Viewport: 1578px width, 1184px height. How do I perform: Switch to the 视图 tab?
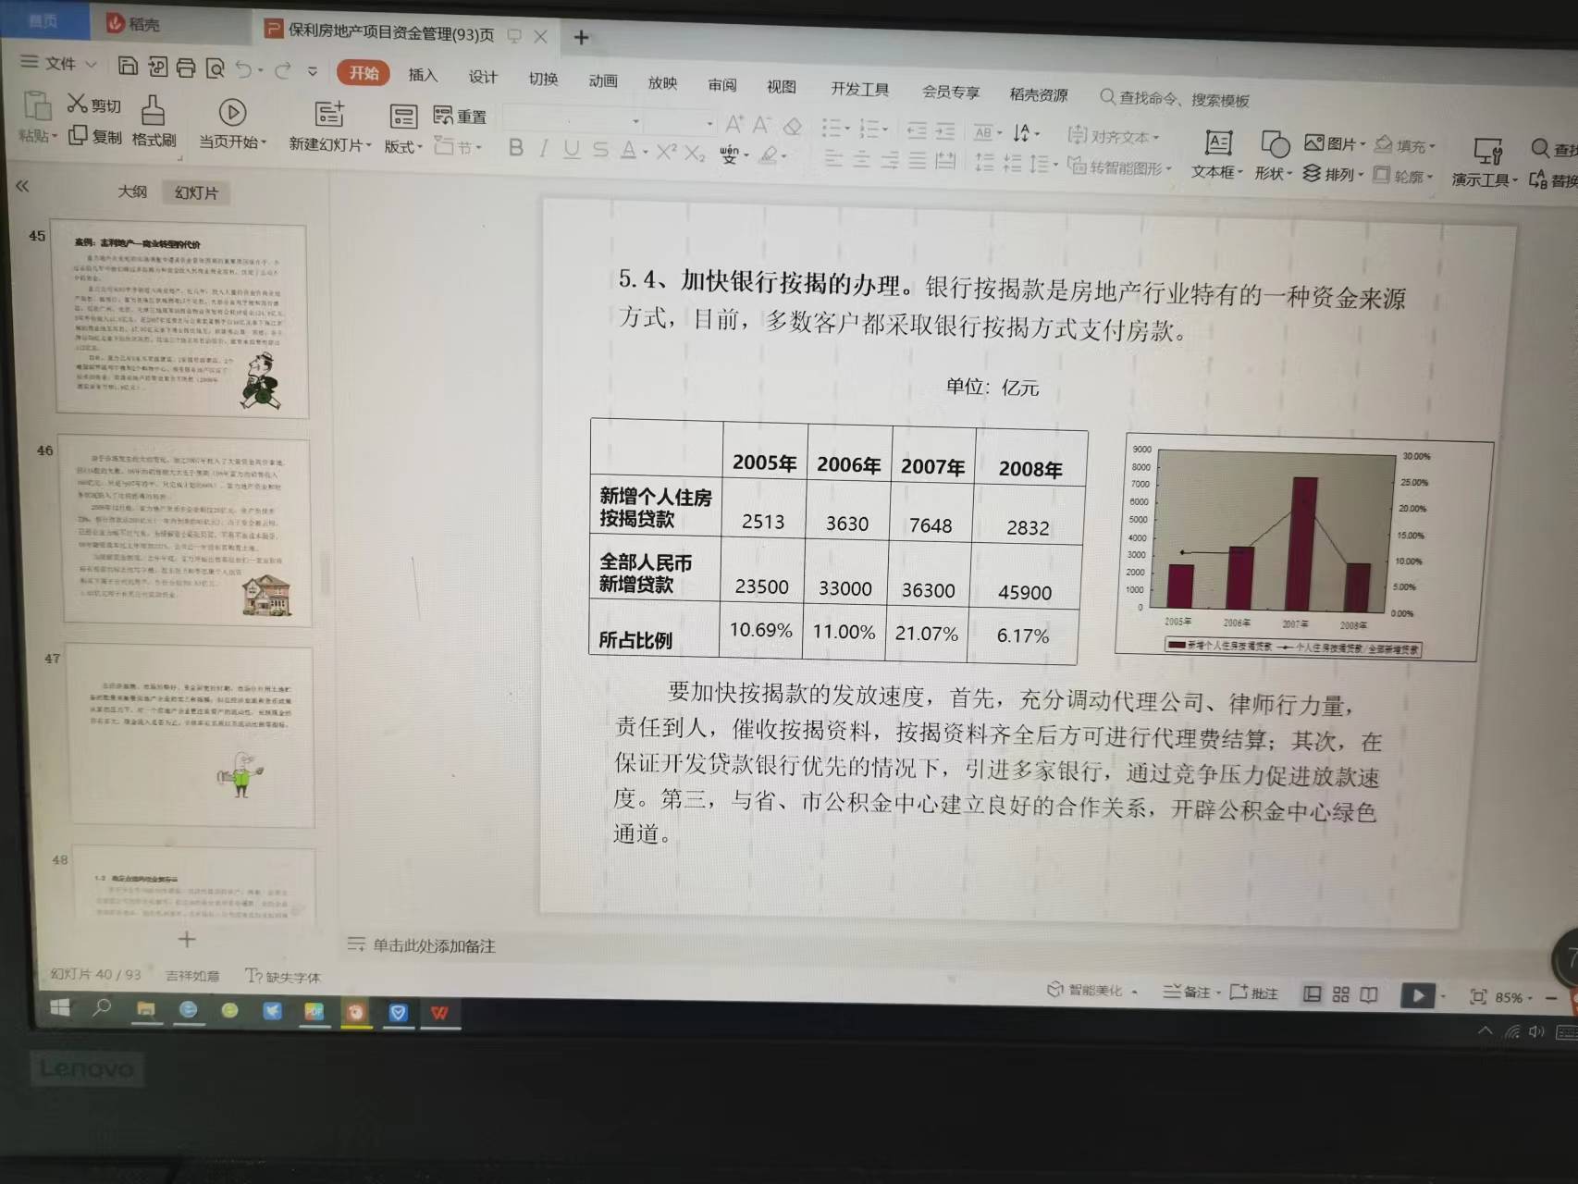[782, 86]
